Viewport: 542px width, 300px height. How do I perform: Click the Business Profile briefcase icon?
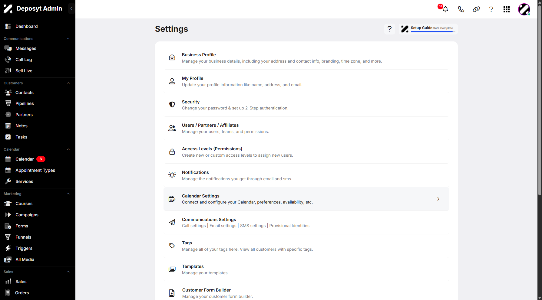coord(172,57)
